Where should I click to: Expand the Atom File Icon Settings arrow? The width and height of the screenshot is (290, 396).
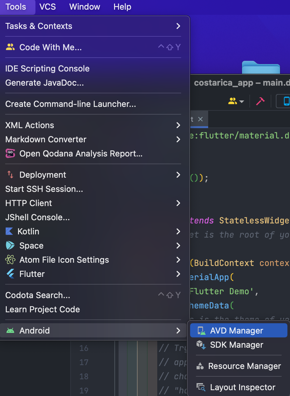point(178,260)
